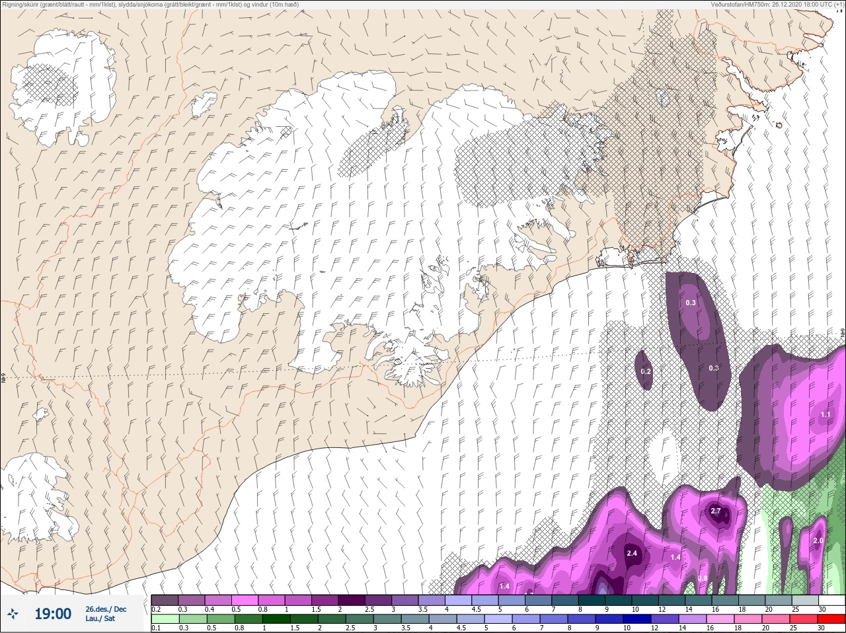Click the 2.0 precipitation value on map
This screenshot has width=846, height=633.
[x=818, y=540]
